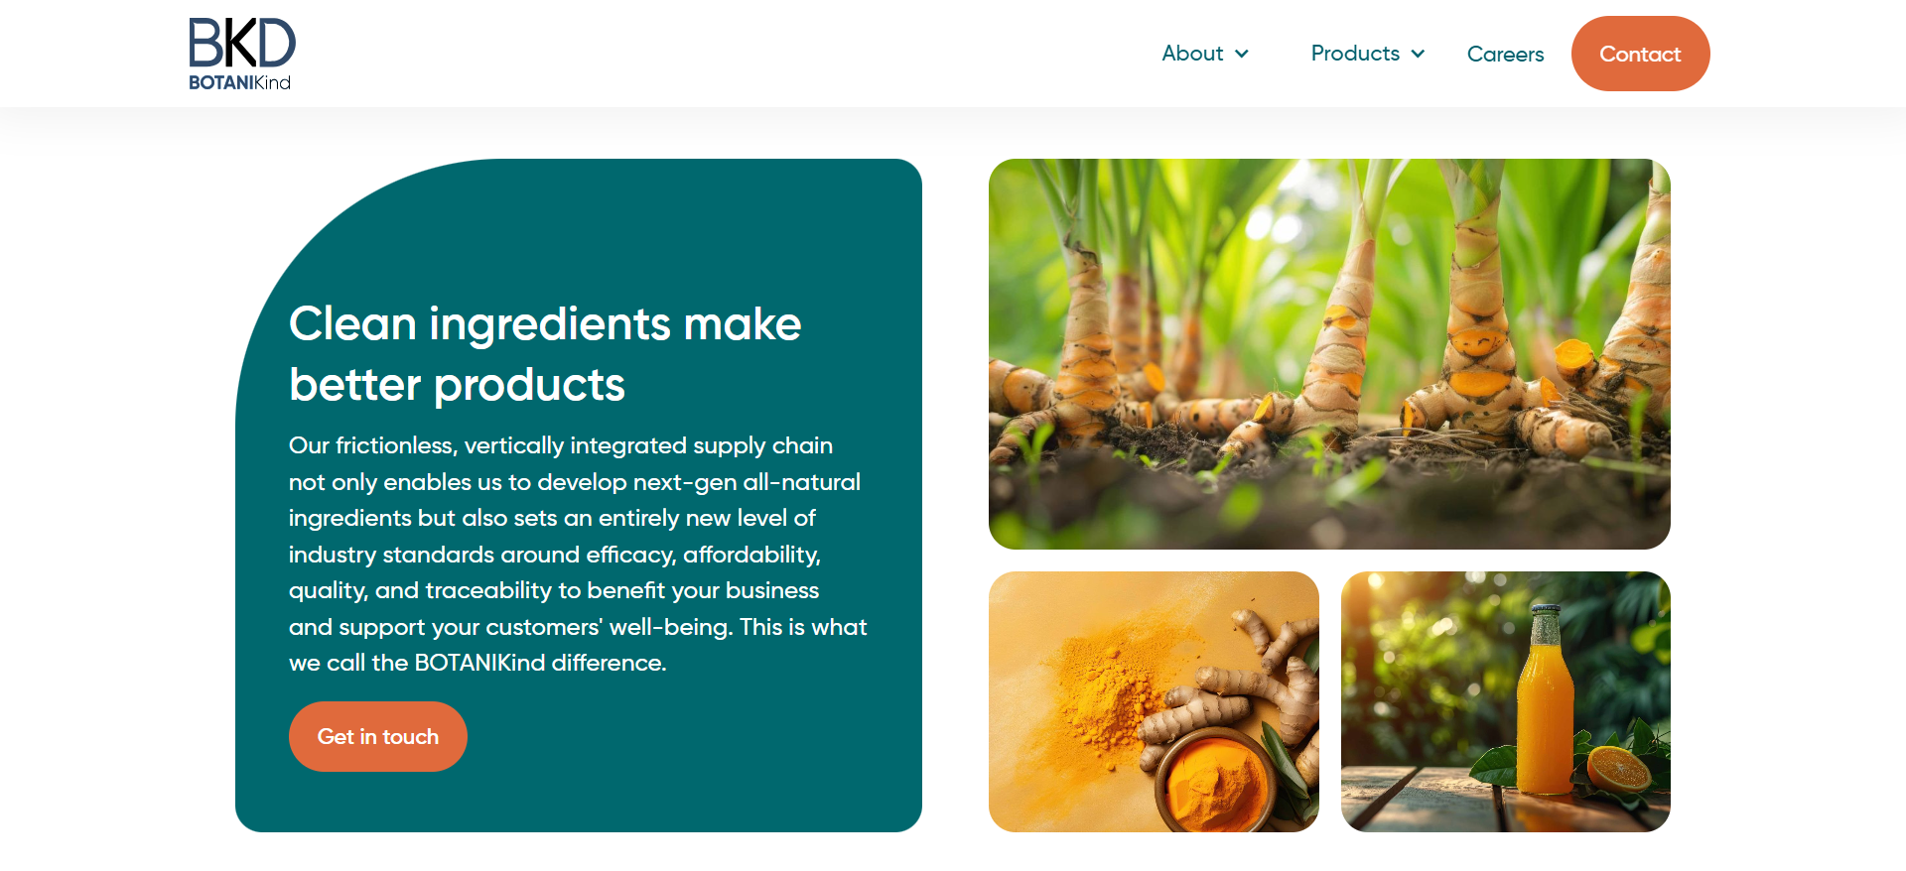Image resolution: width=1906 pixels, height=871 pixels.
Task: Open the turmeric powder and ginger photo
Action: pyautogui.click(x=1154, y=701)
